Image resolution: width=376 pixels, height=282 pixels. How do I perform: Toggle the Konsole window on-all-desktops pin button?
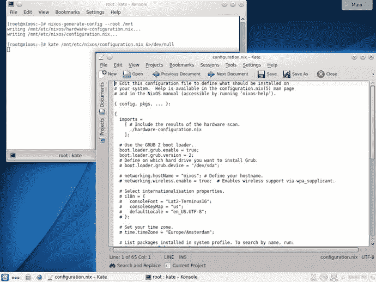(19, 4)
